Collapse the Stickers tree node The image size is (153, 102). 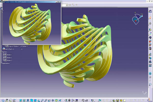point(1,52)
